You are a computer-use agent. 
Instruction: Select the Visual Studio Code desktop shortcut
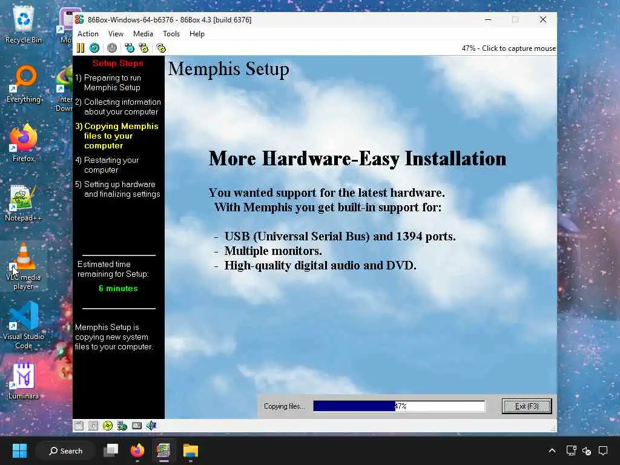[24, 326]
